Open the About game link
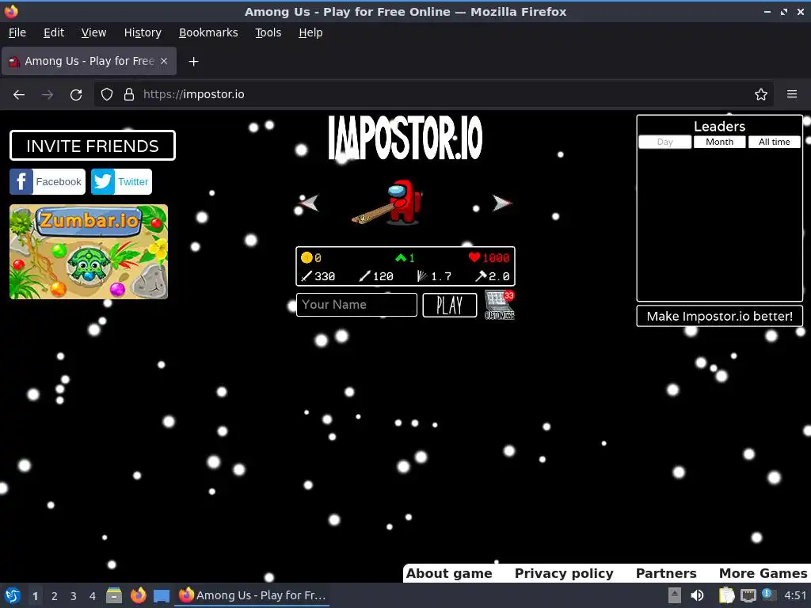The height and width of the screenshot is (608, 811). point(449,573)
